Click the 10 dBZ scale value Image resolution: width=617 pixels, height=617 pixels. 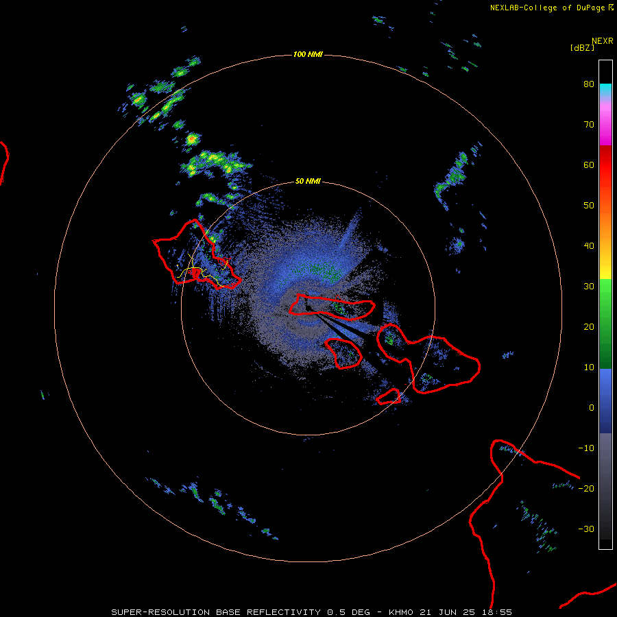pyautogui.click(x=589, y=367)
